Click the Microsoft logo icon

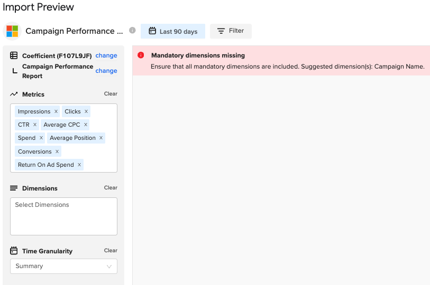click(12, 31)
